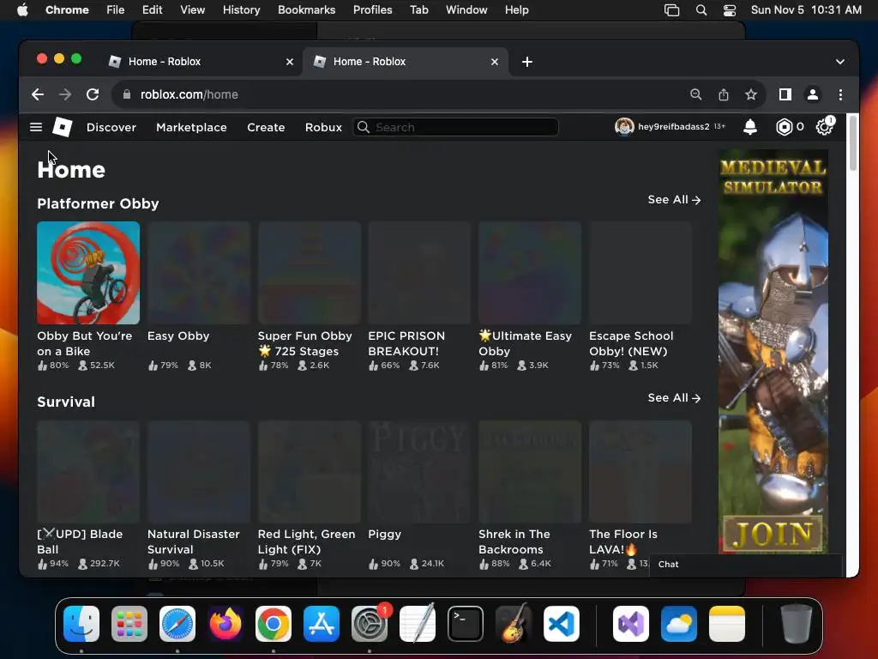Open the Roblox hamburger navigation menu
The image size is (878, 659).
click(x=36, y=127)
